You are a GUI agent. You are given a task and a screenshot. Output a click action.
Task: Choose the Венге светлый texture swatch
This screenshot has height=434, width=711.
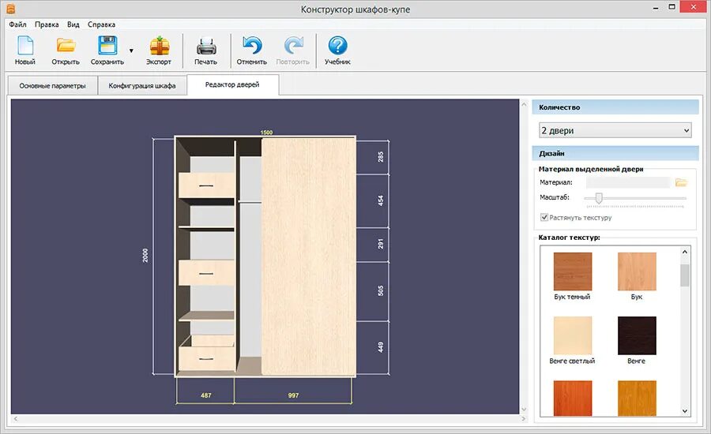573,335
